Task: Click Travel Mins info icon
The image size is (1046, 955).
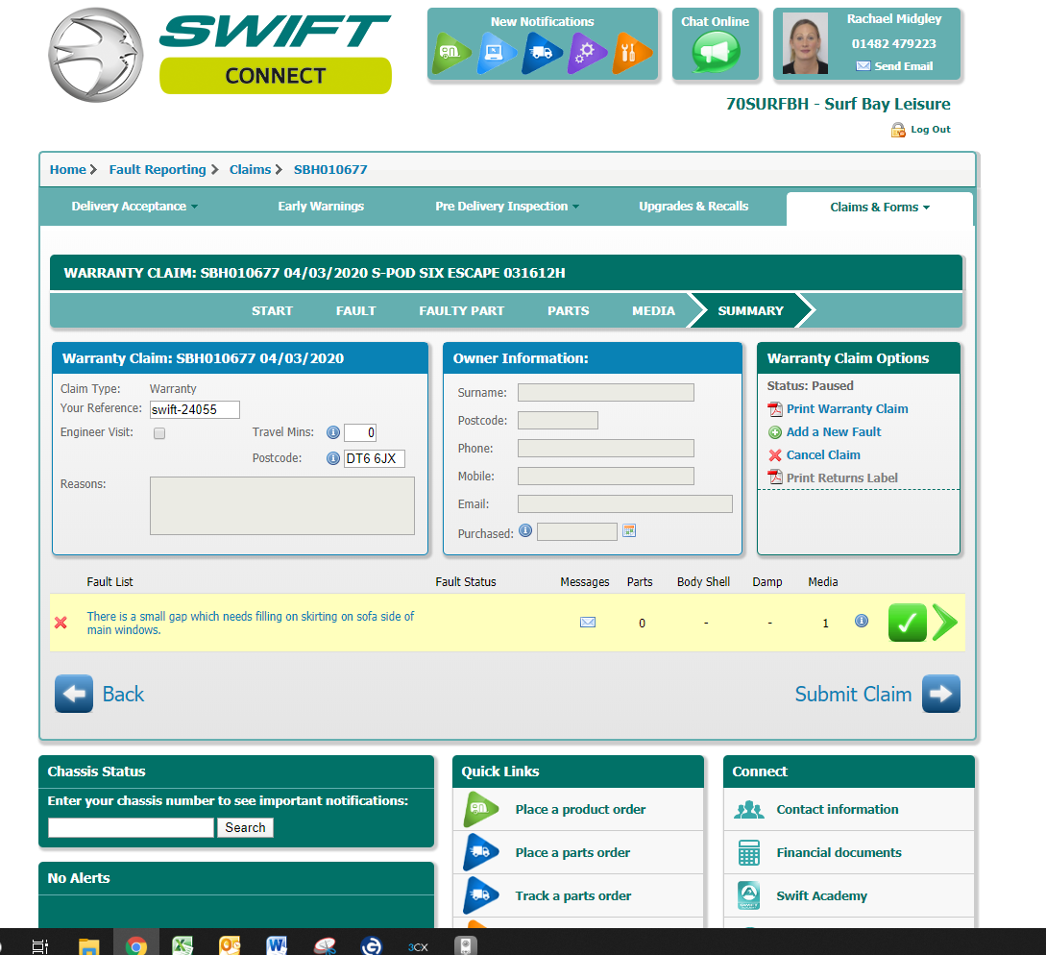Action: (333, 432)
